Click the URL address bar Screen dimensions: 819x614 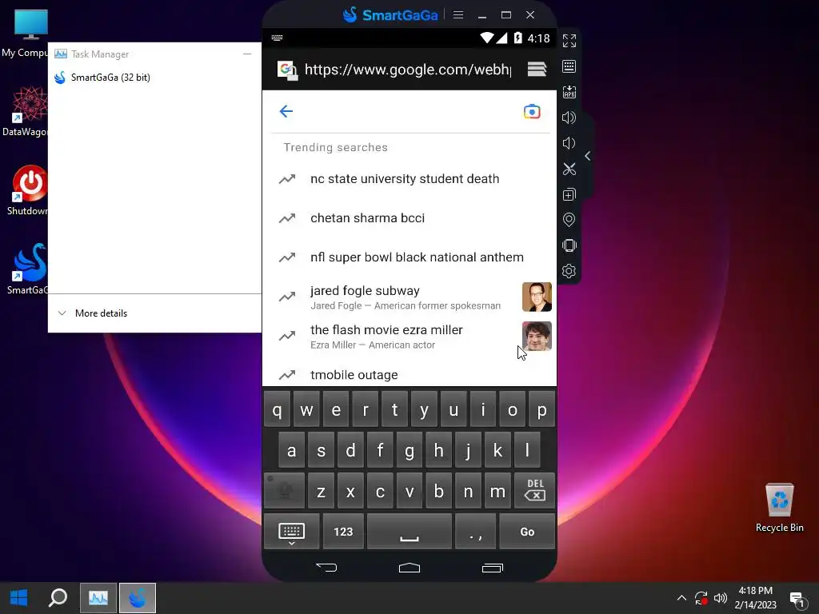coord(407,70)
